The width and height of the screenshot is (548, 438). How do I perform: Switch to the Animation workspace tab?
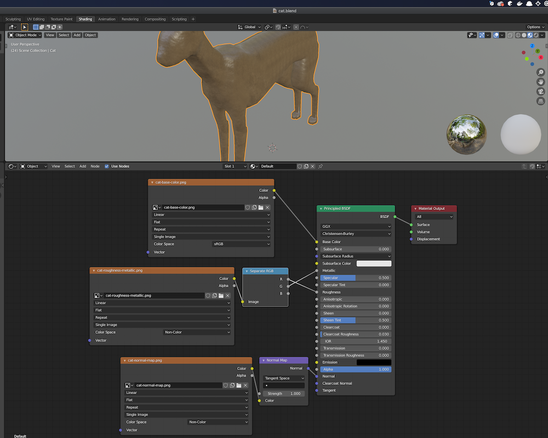click(107, 19)
